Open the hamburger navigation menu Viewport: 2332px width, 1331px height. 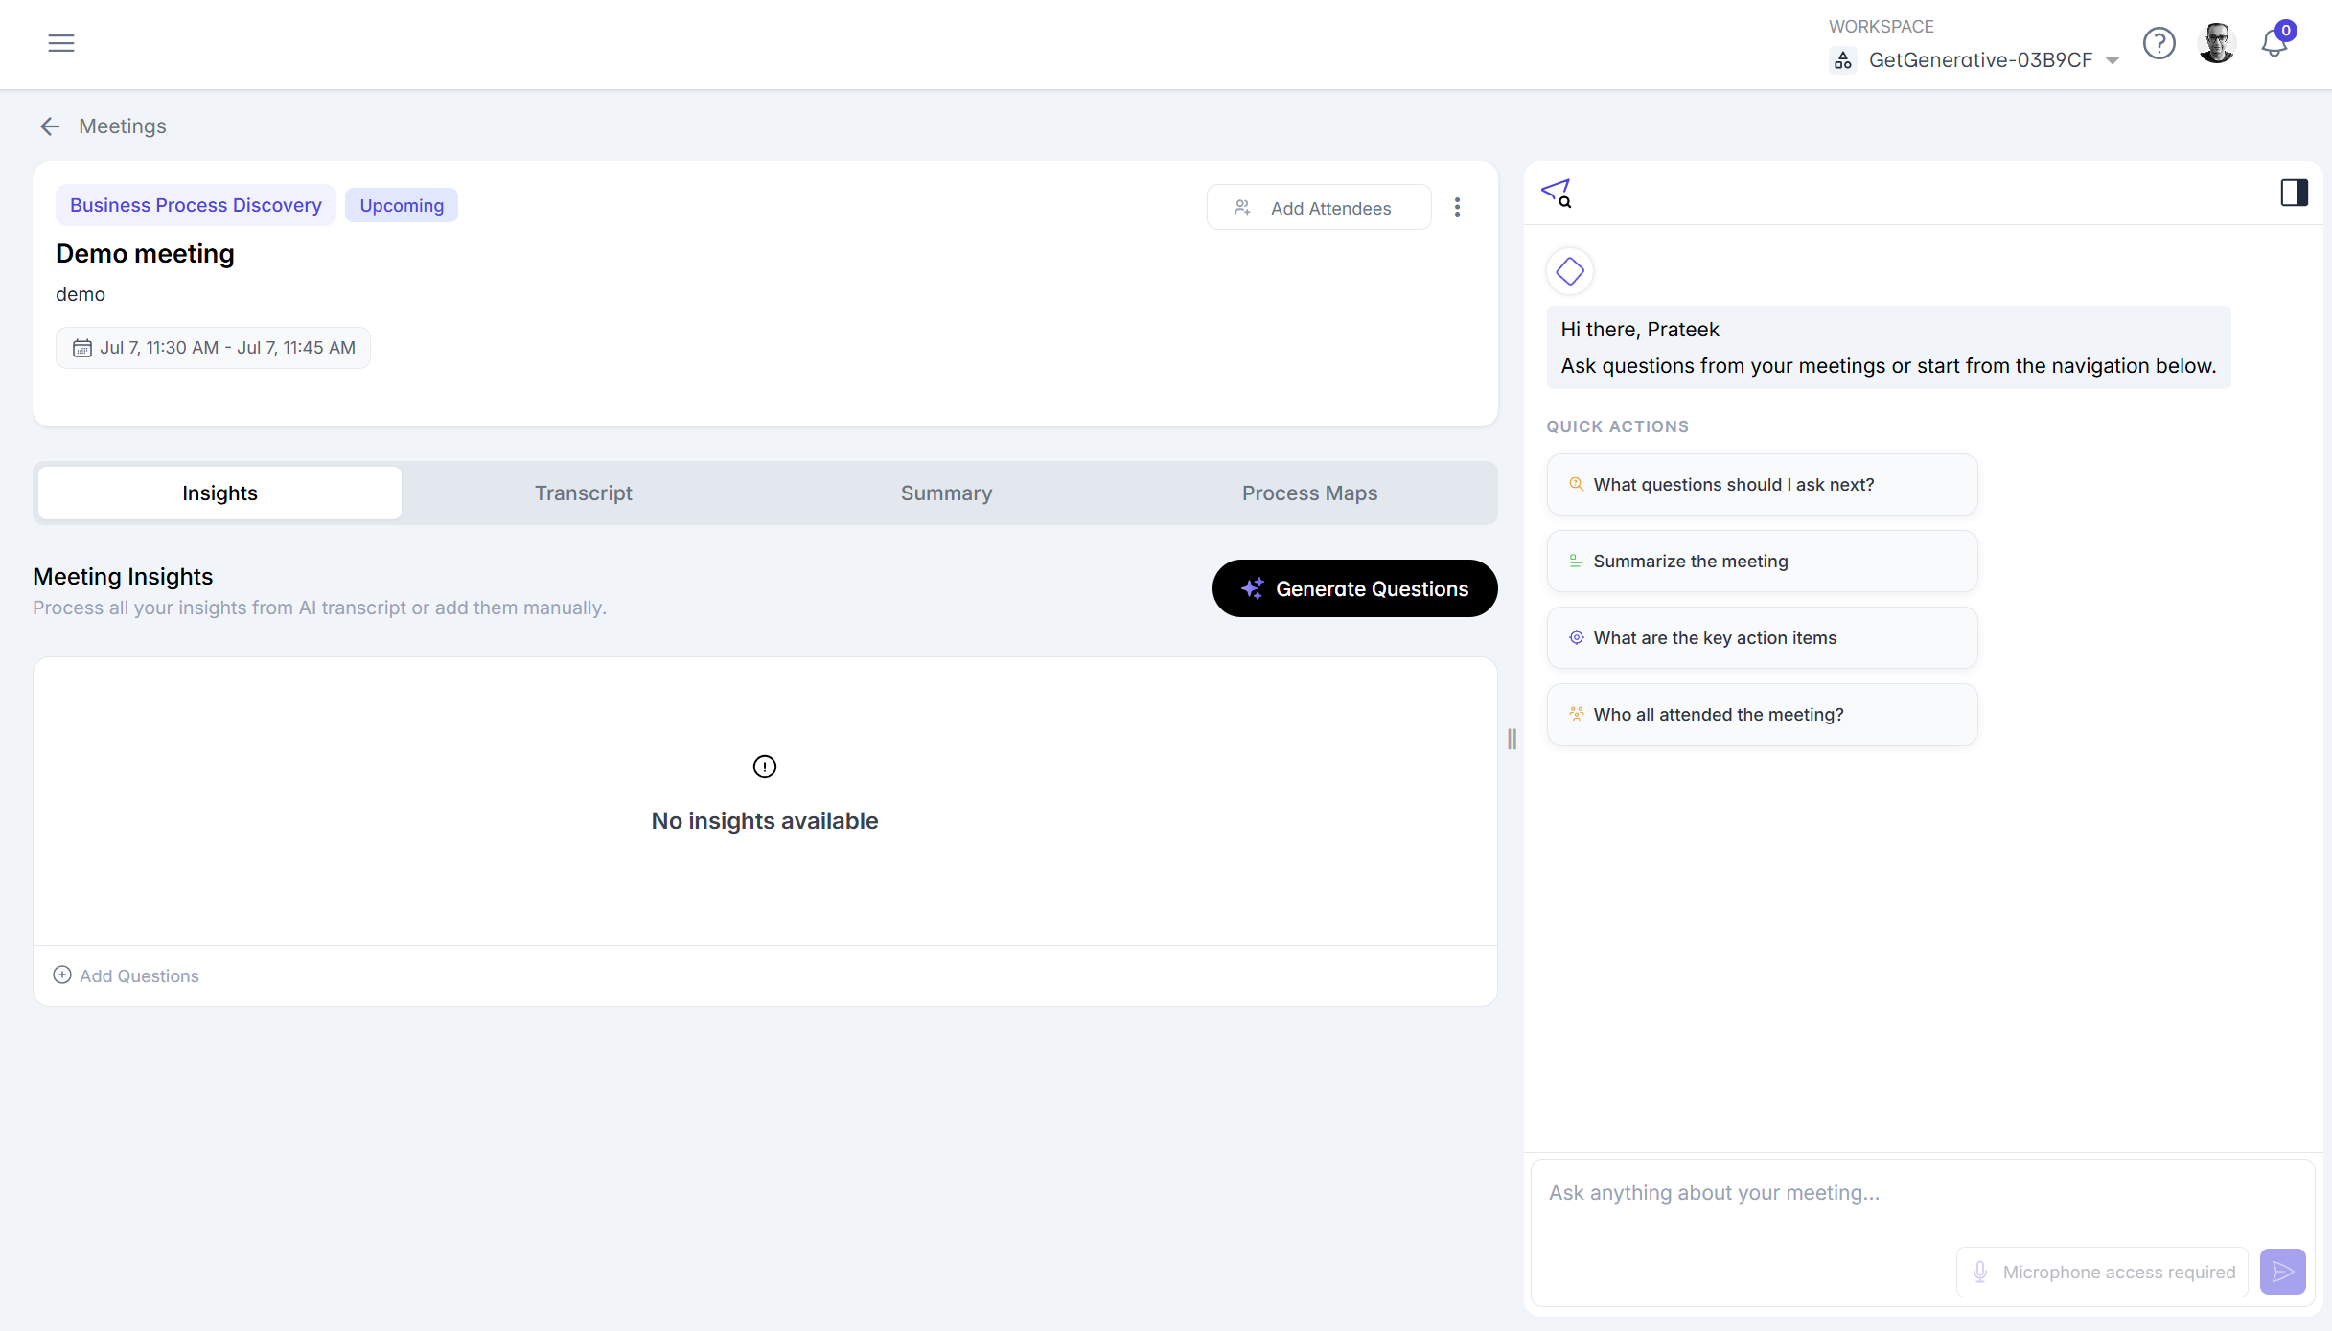point(61,43)
